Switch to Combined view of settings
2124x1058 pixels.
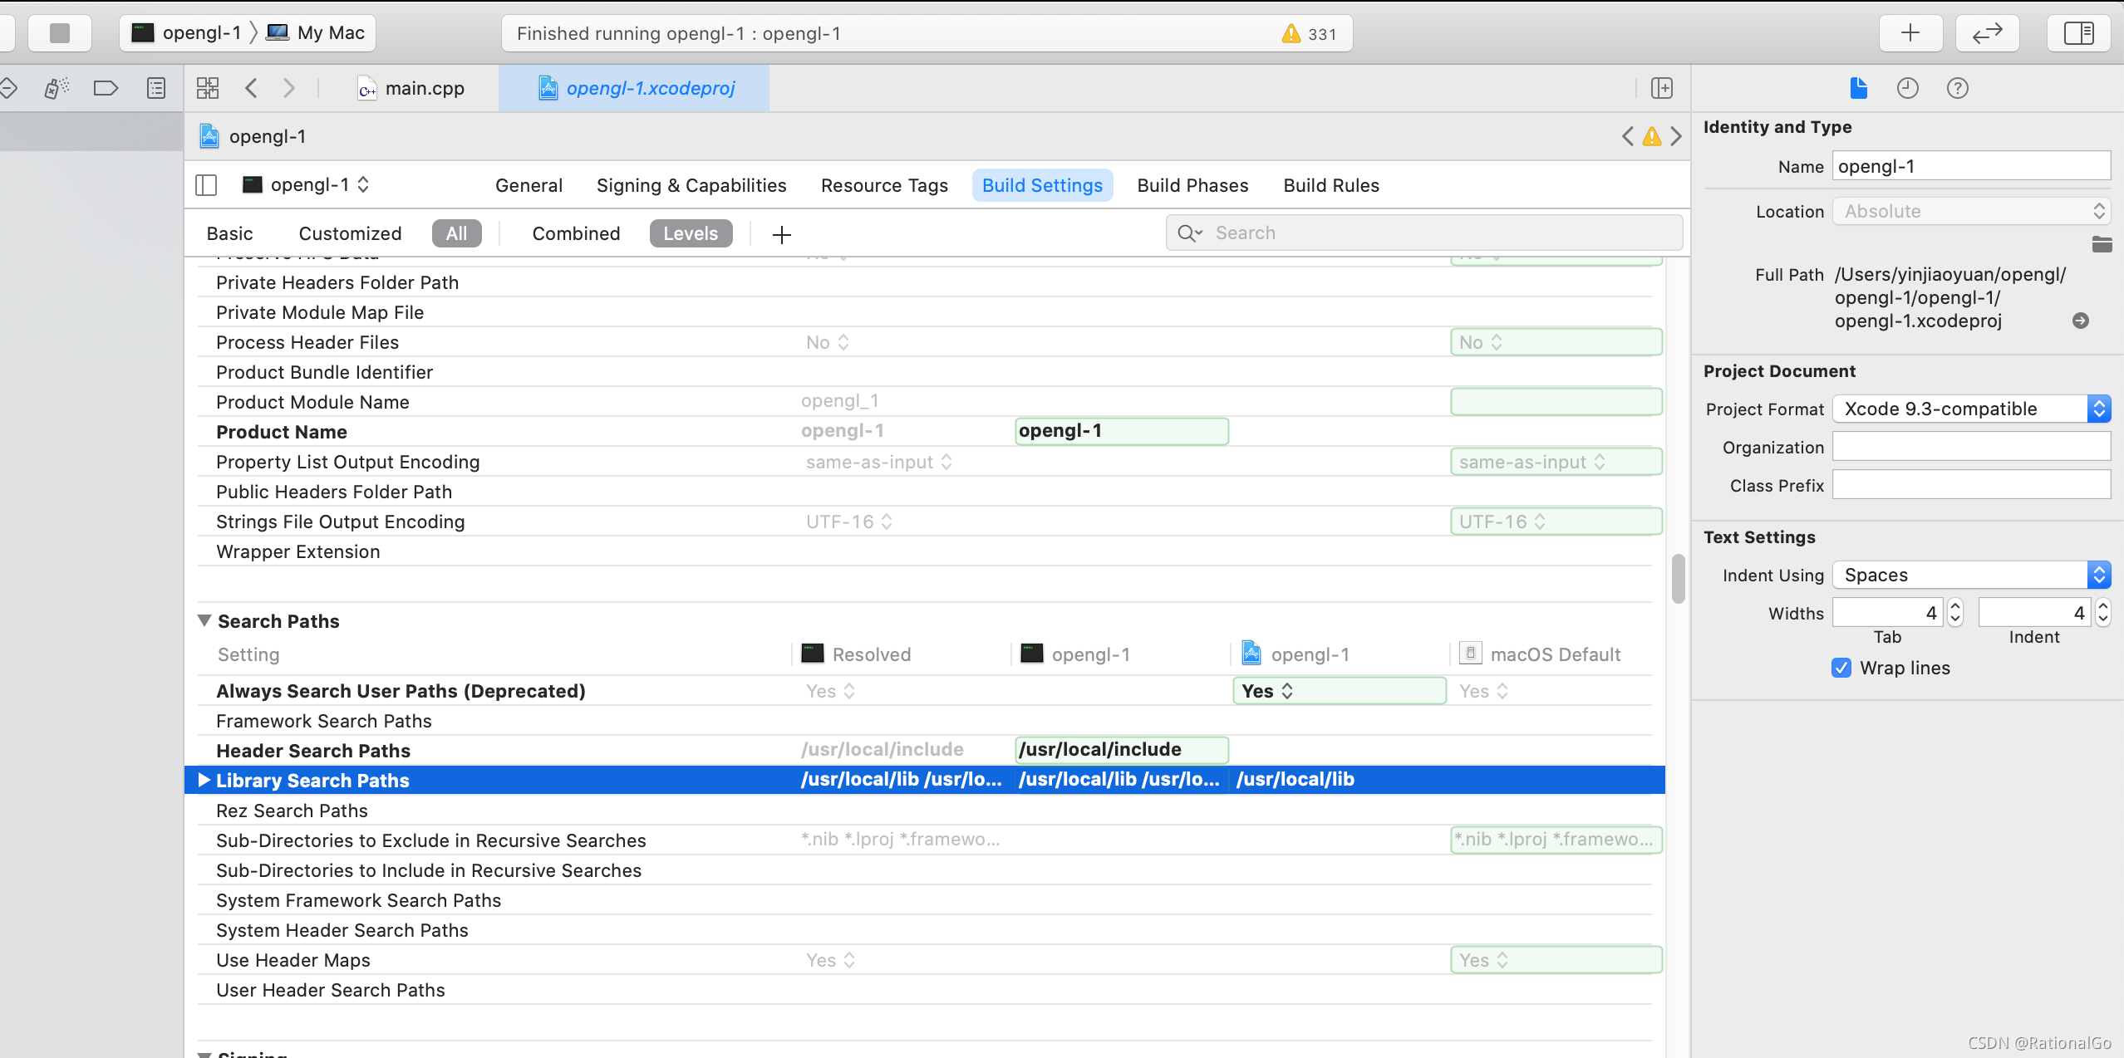(x=576, y=234)
